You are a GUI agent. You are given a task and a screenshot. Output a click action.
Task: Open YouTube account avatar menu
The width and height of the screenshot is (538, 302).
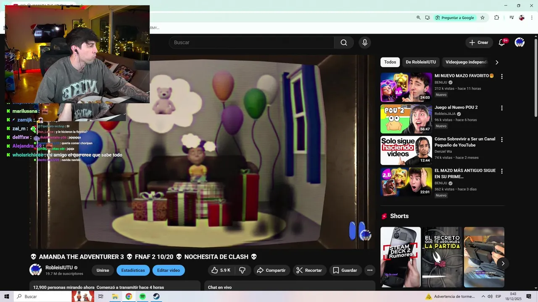(x=520, y=42)
